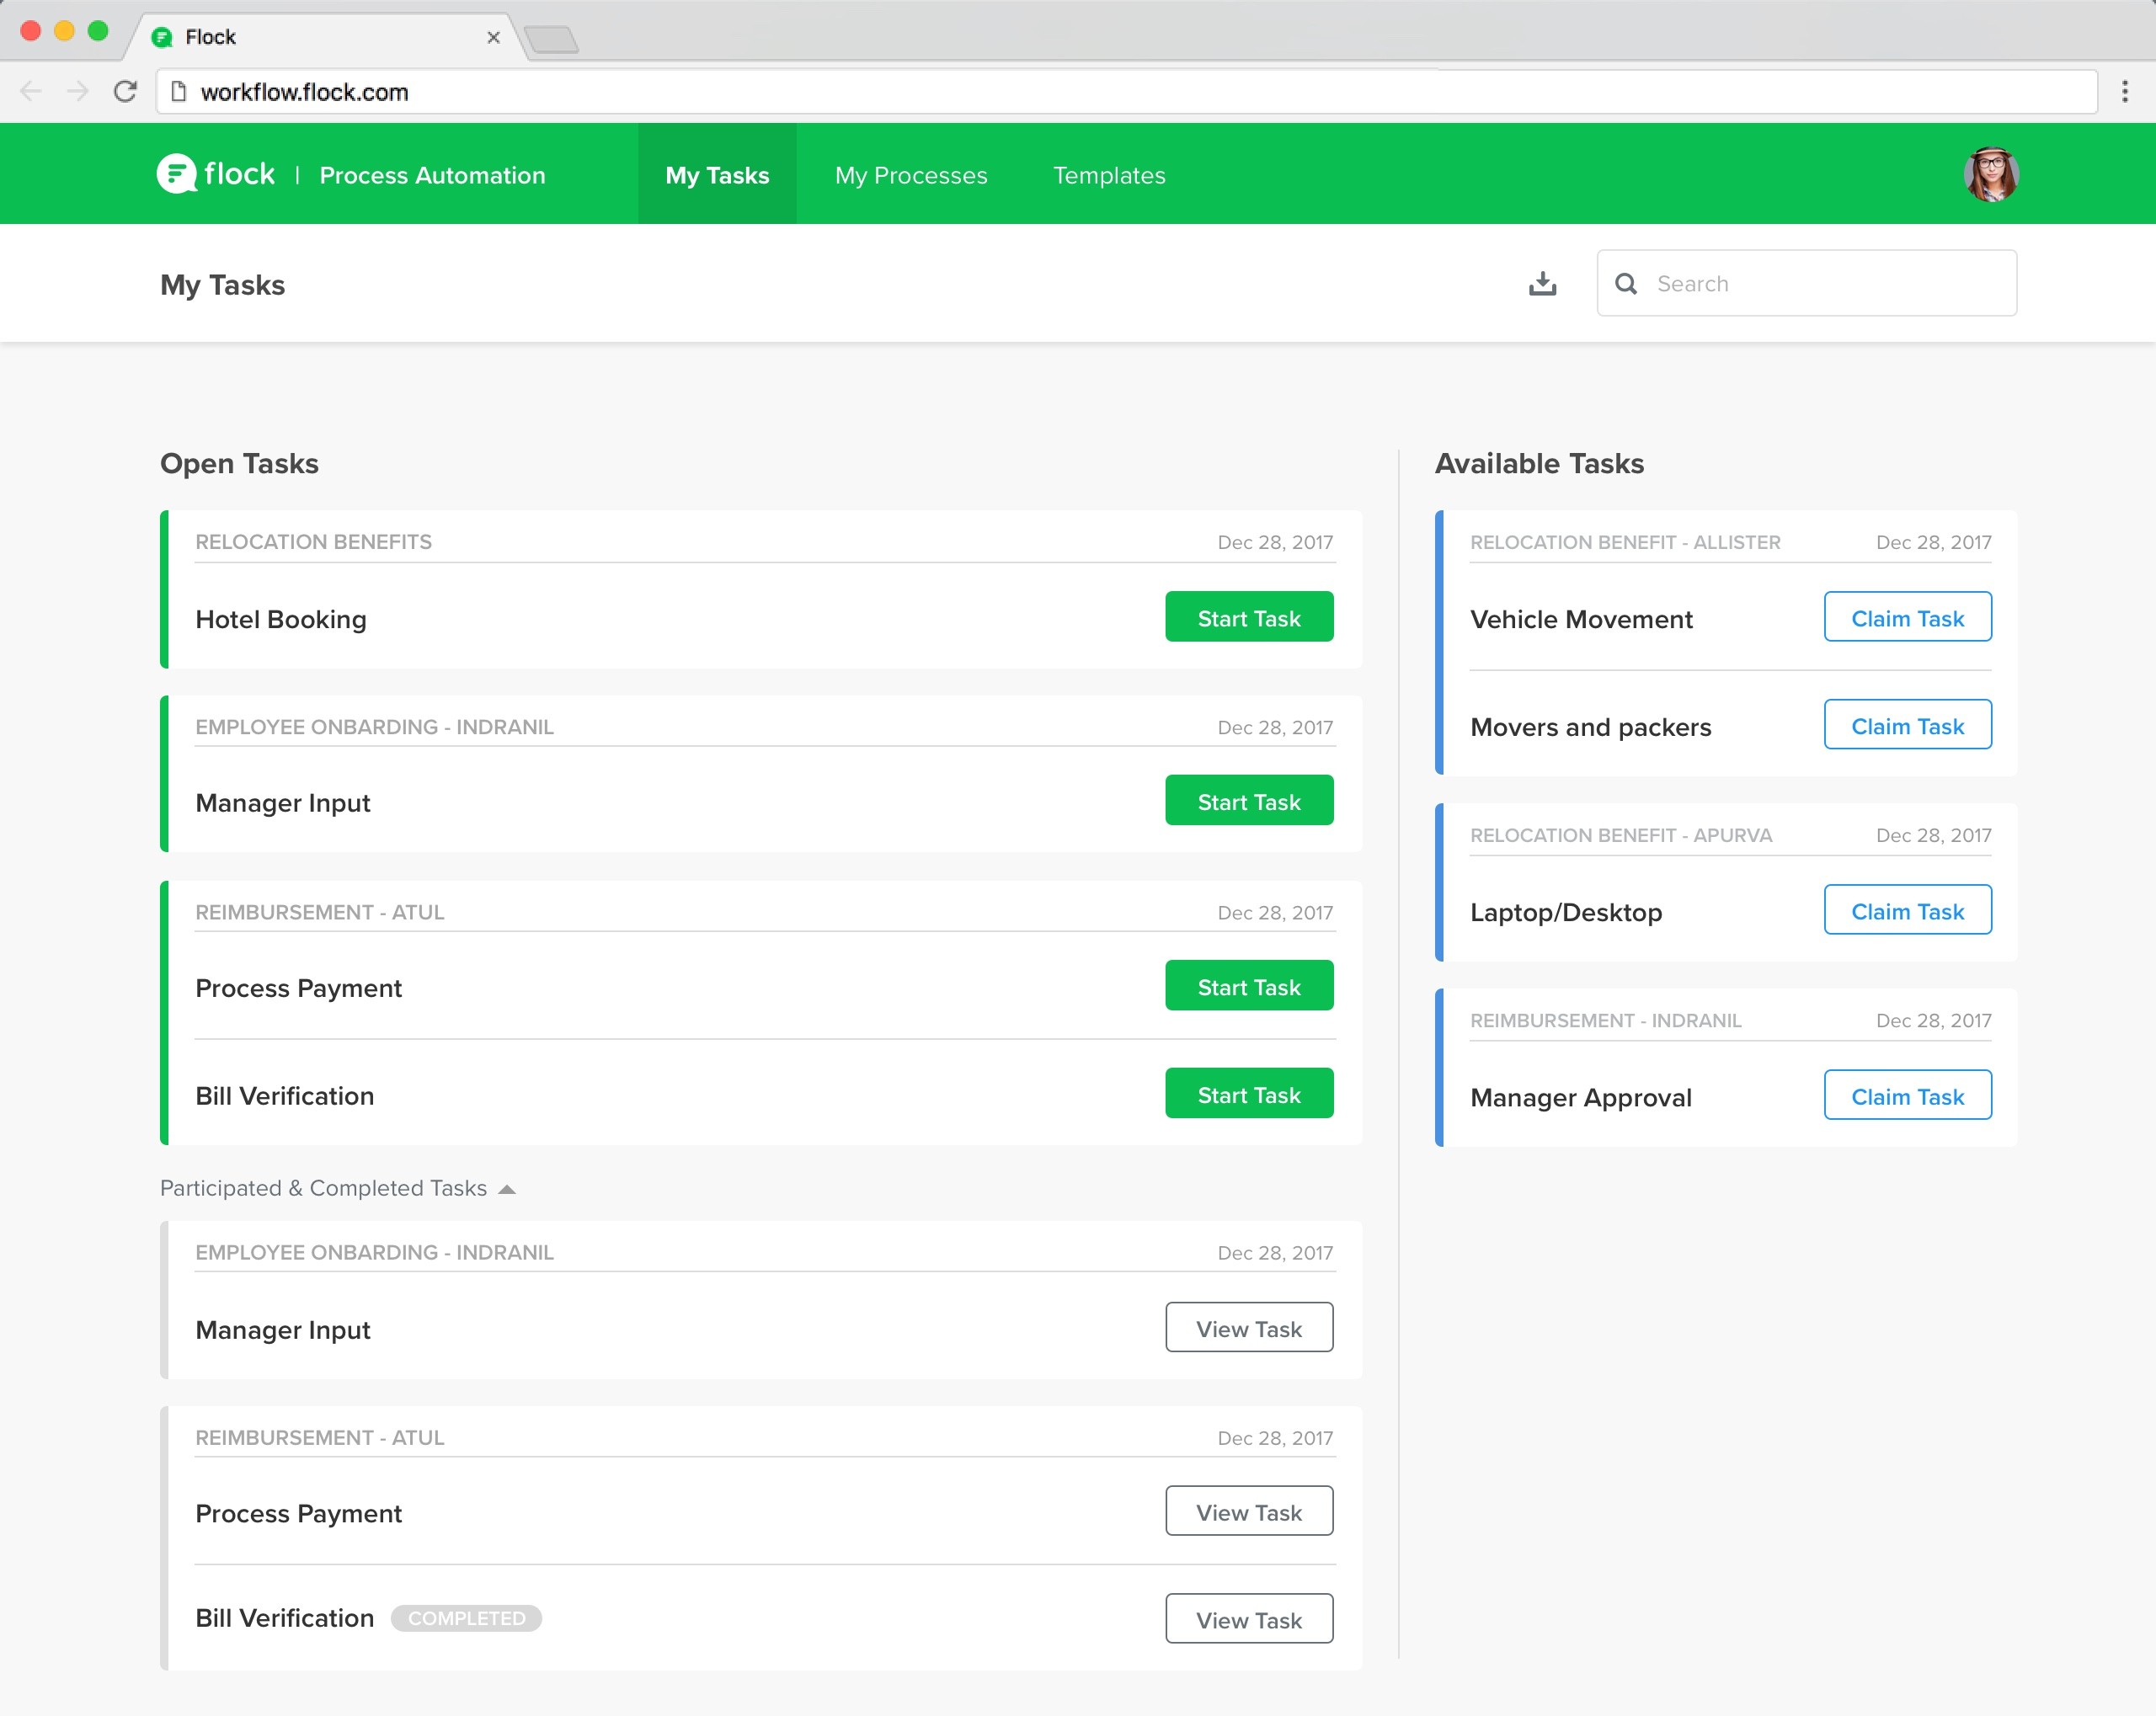
Task: View completed Manager Input task
Action: click(1249, 1328)
